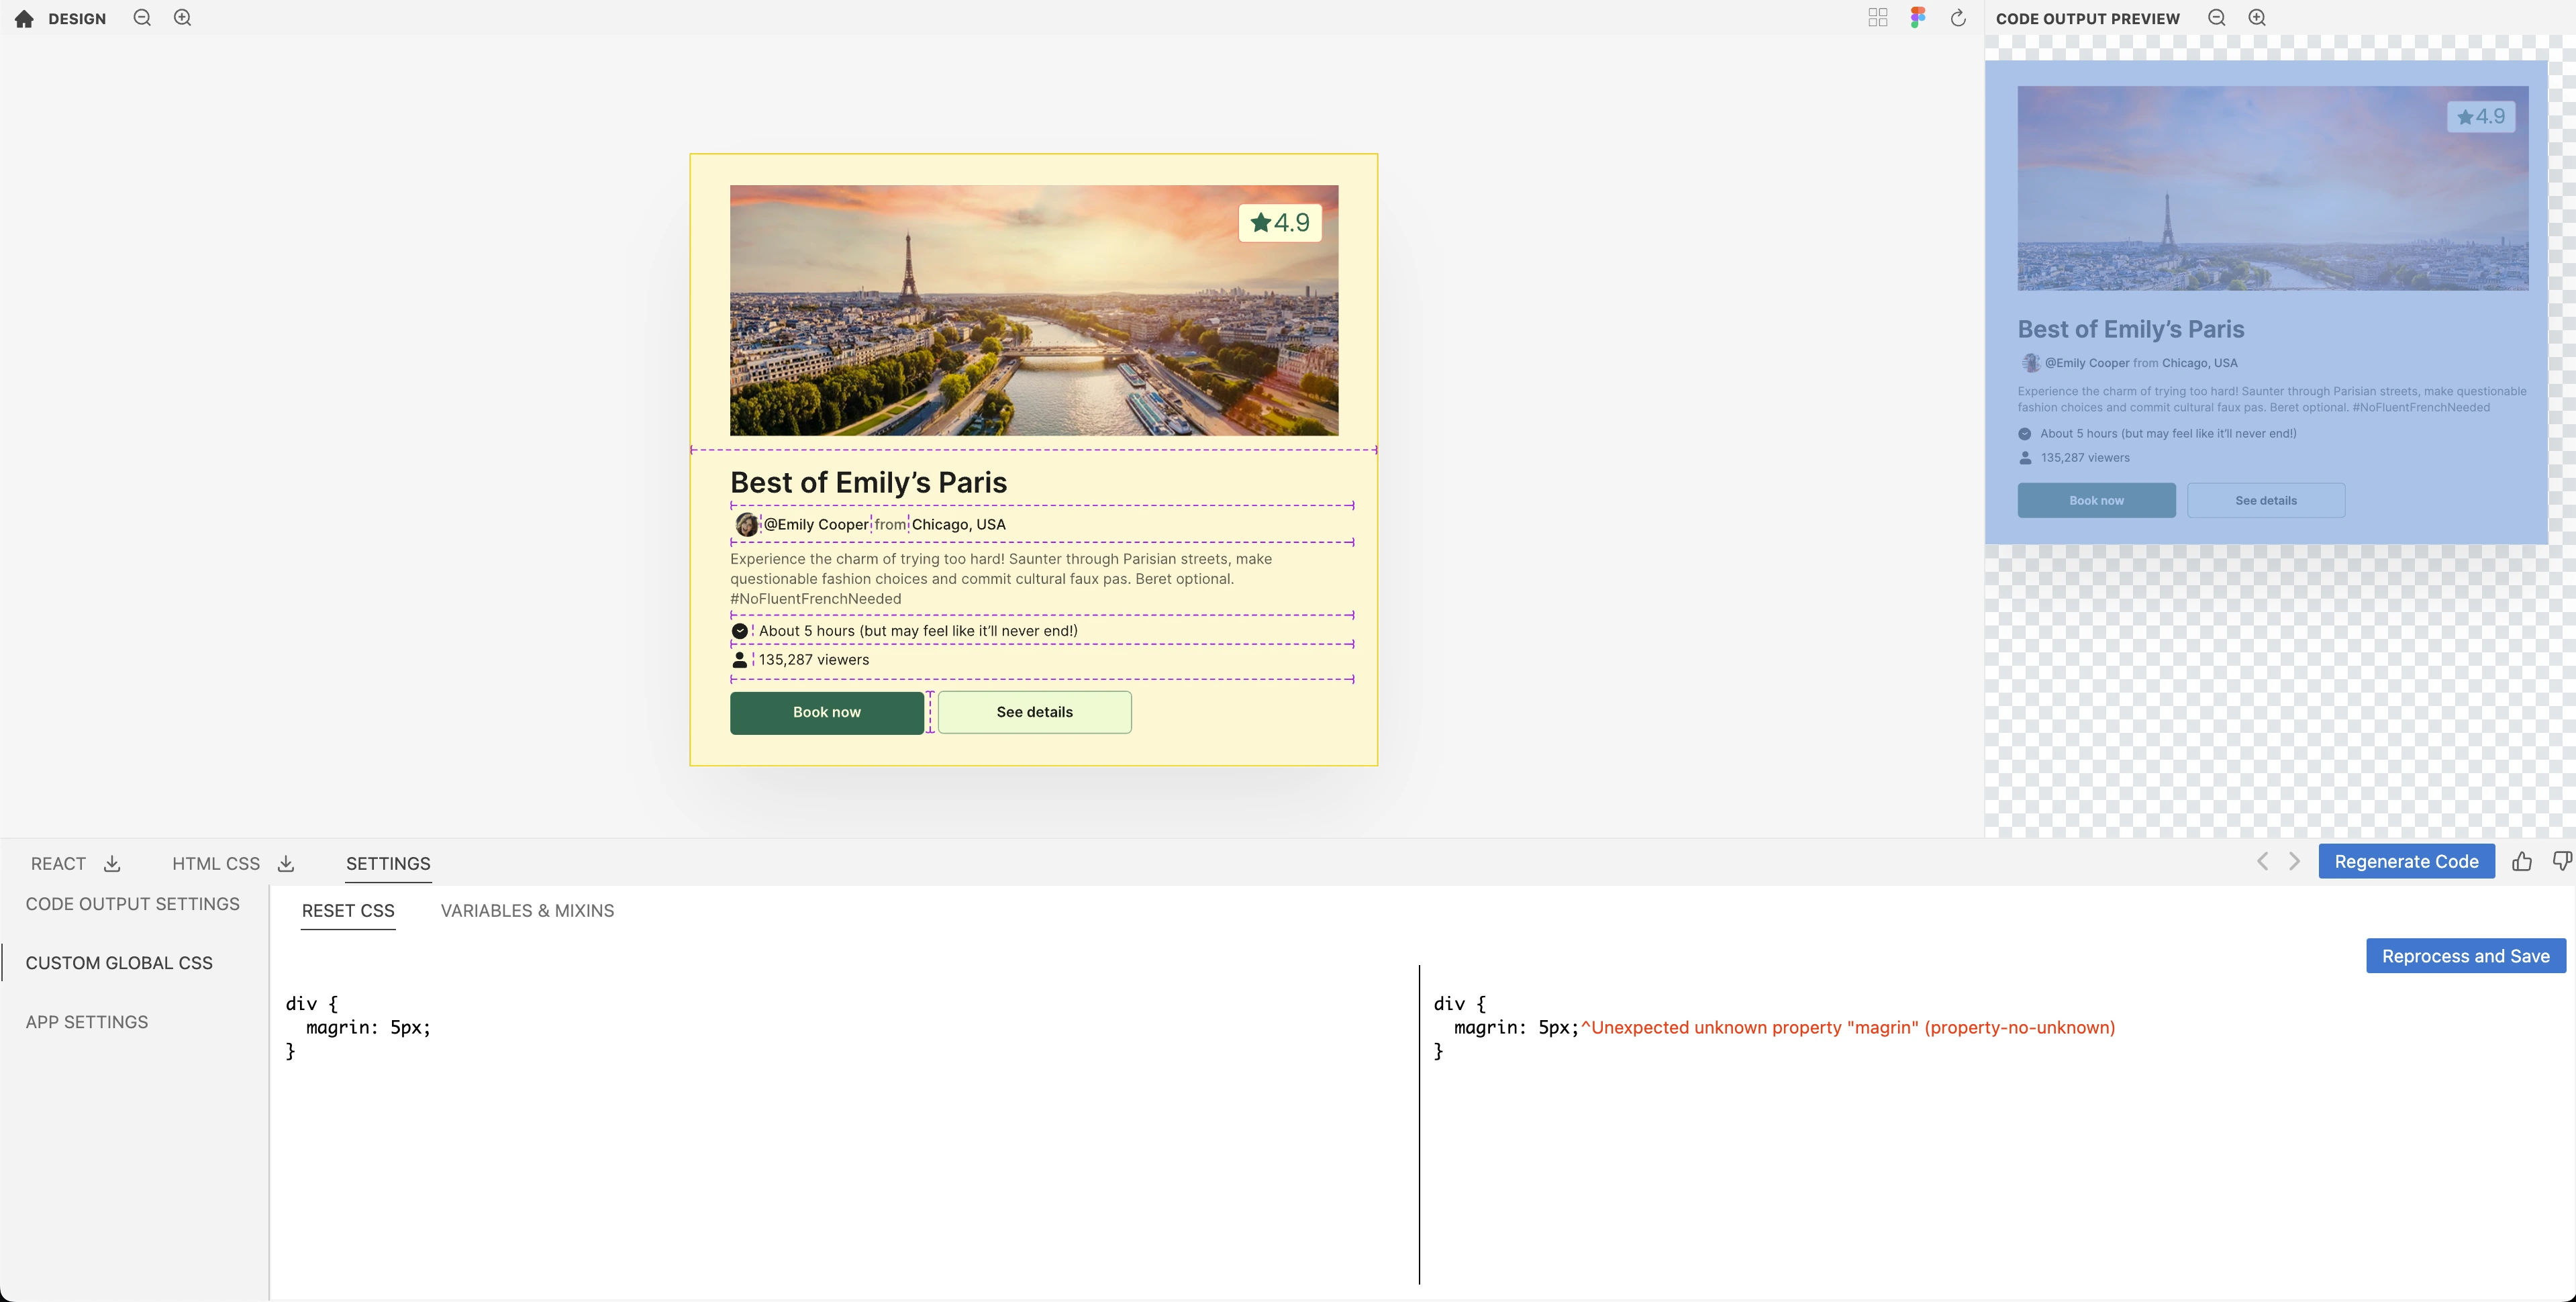Click the See details button in the design

(x=1035, y=712)
